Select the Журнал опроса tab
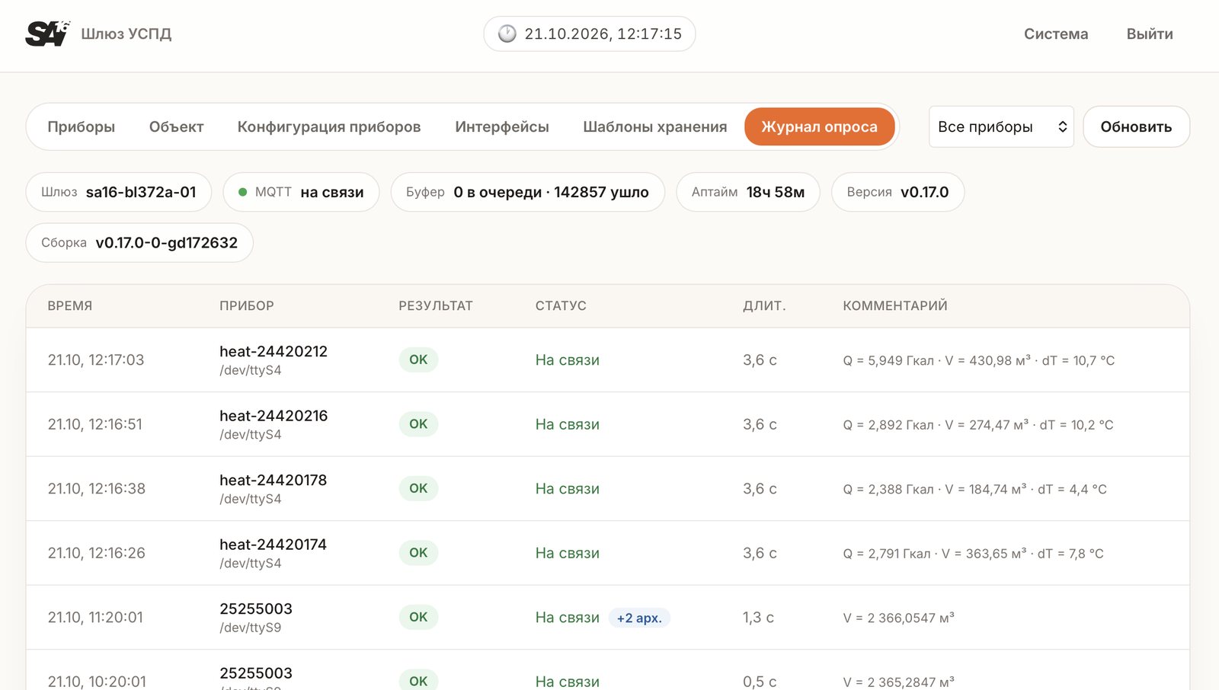Screen dimensions: 1219x690 (x=820, y=126)
